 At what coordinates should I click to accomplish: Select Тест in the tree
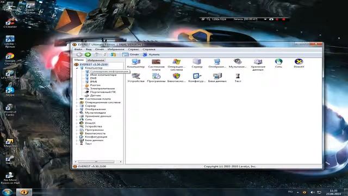pos(88,144)
